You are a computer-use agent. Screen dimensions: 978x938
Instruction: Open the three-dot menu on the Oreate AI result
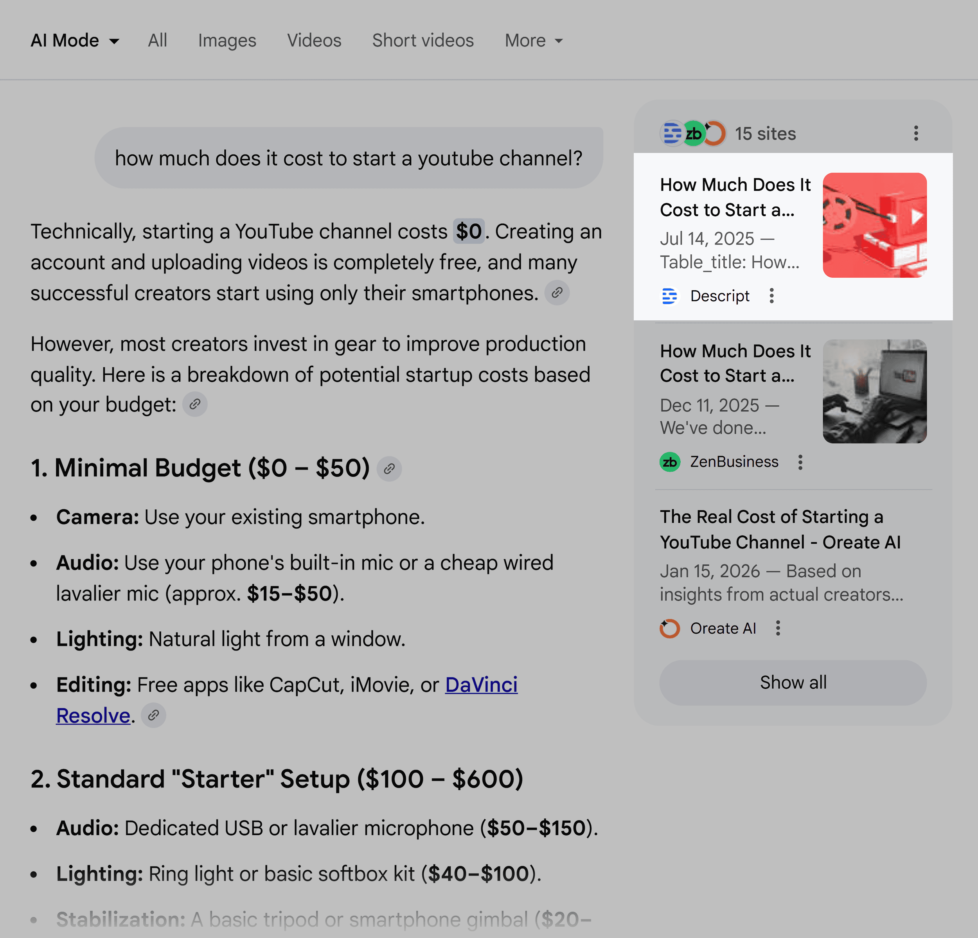pyautogui.click(x=778, y=629)
